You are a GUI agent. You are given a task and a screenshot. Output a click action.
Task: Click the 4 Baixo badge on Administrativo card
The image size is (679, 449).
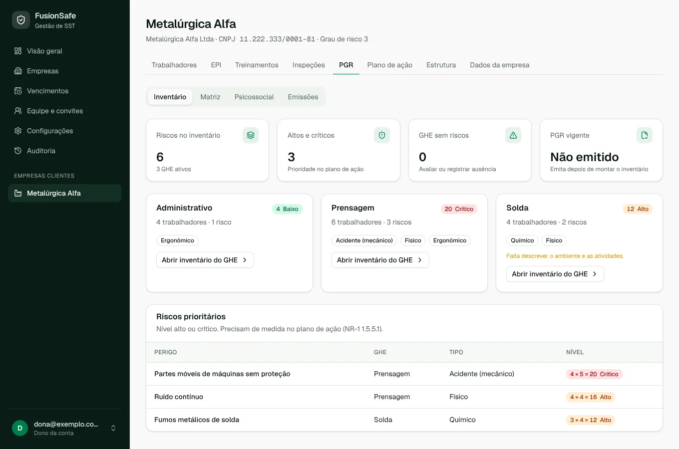pos(287,209)
